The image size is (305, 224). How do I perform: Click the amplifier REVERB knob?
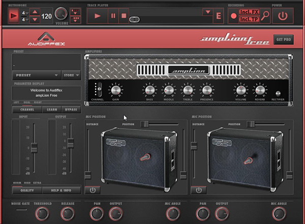pos(260,90)
